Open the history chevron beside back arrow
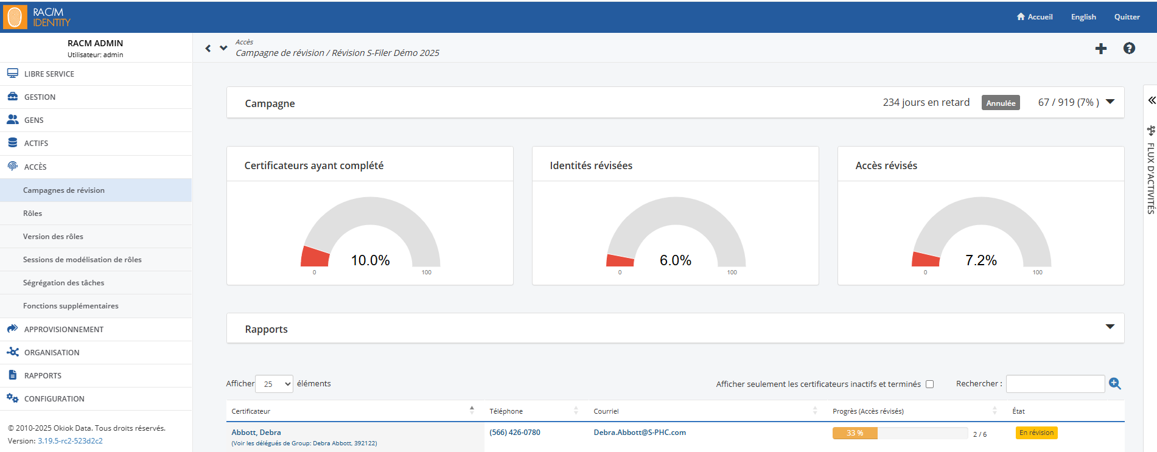Screen dimensions: 1157x452 (x=223, y=47)
